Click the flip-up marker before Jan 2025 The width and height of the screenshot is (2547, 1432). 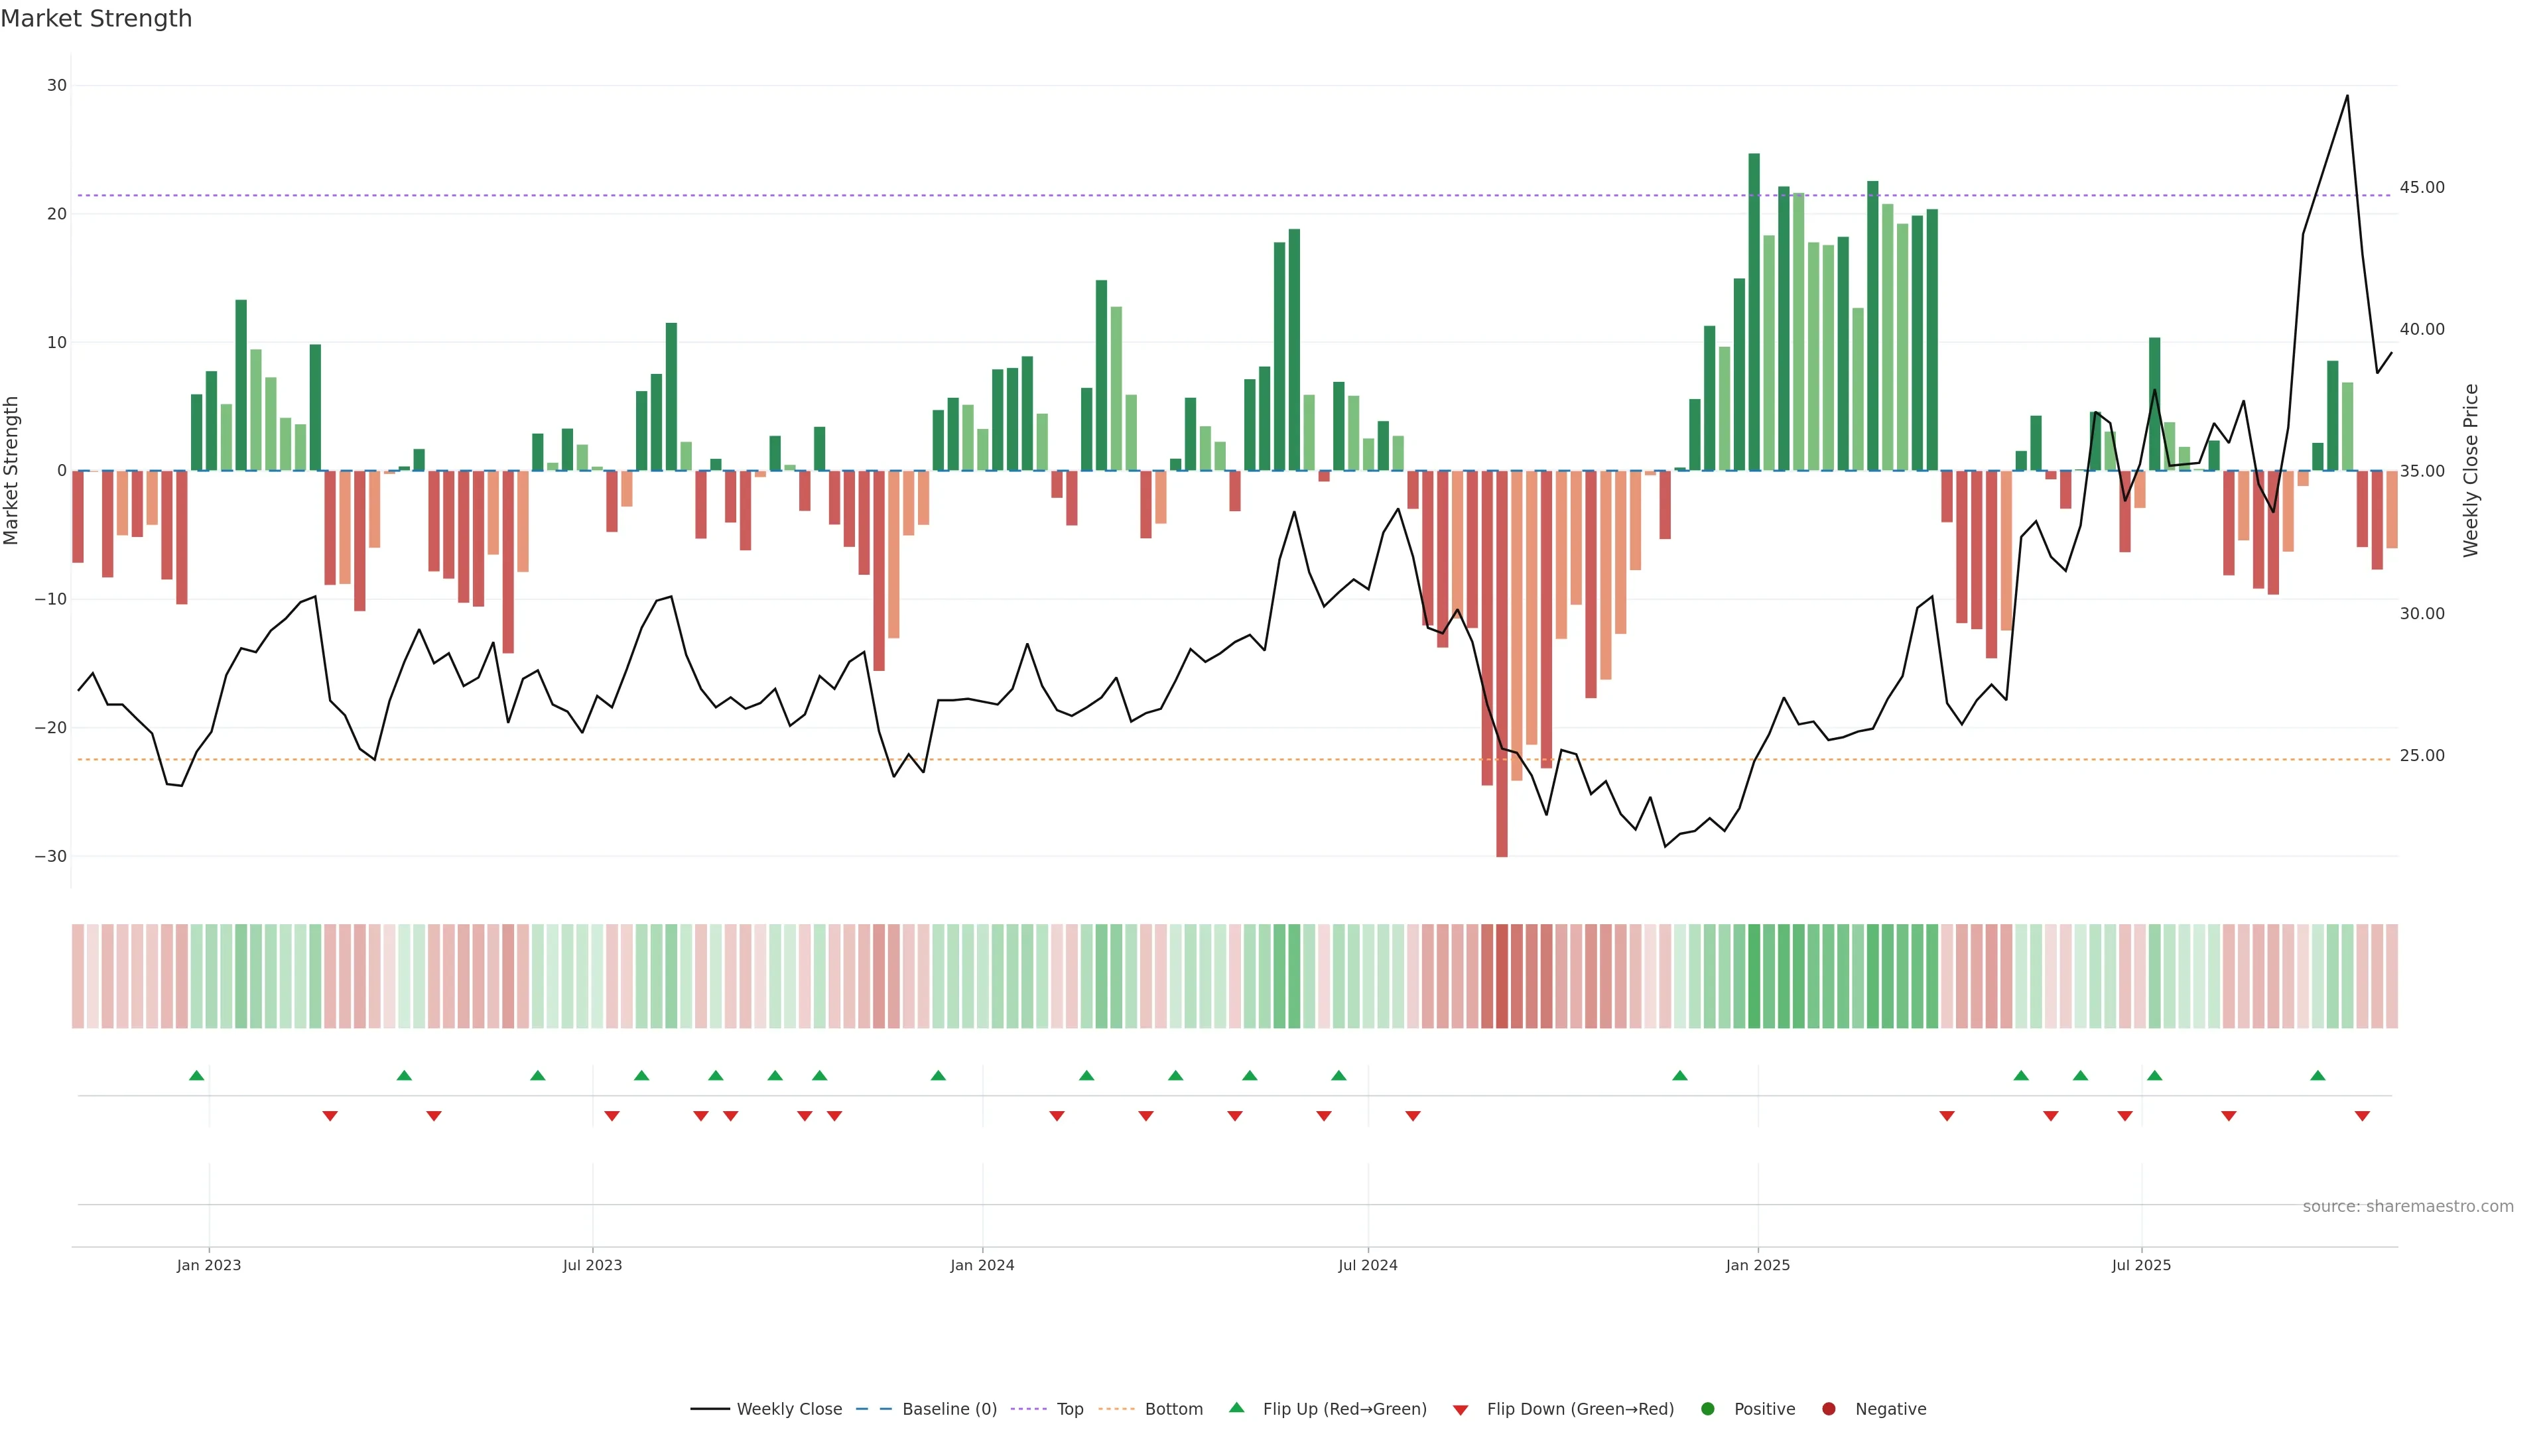1680,1075
